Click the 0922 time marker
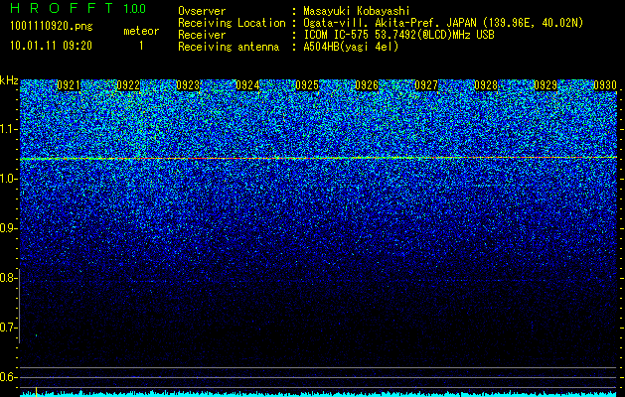This screenshot has height=397, width=625. 128,85
